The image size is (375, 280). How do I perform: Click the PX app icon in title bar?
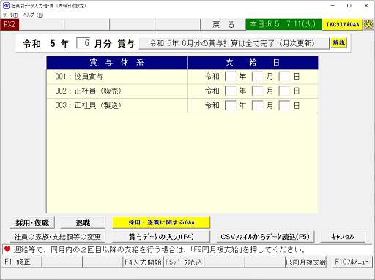(x=6, y=5)
